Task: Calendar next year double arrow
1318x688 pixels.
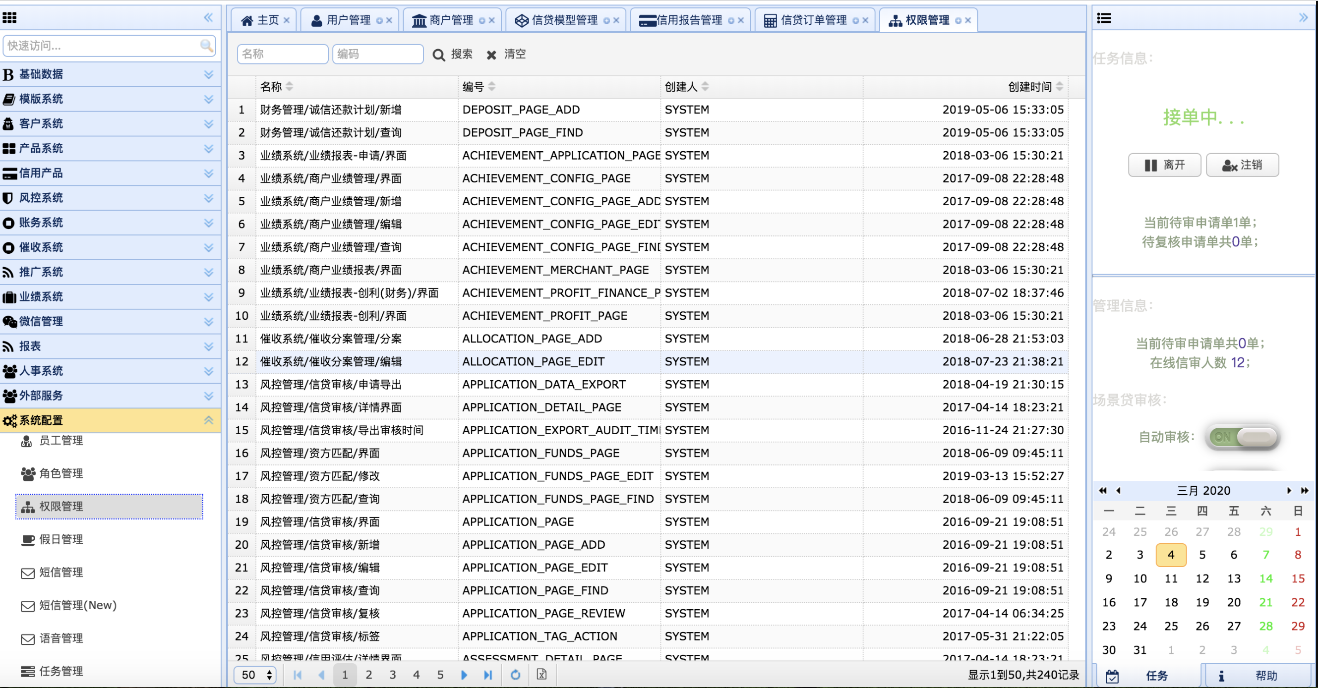Action: (1305, 491)
